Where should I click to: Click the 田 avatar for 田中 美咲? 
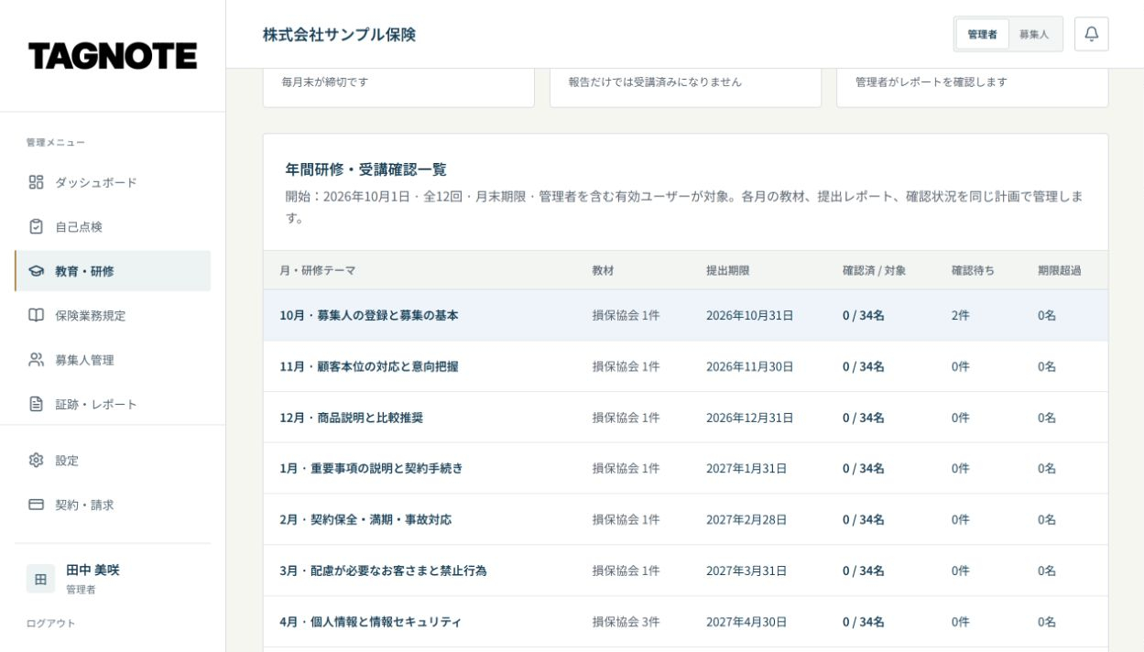40,579
